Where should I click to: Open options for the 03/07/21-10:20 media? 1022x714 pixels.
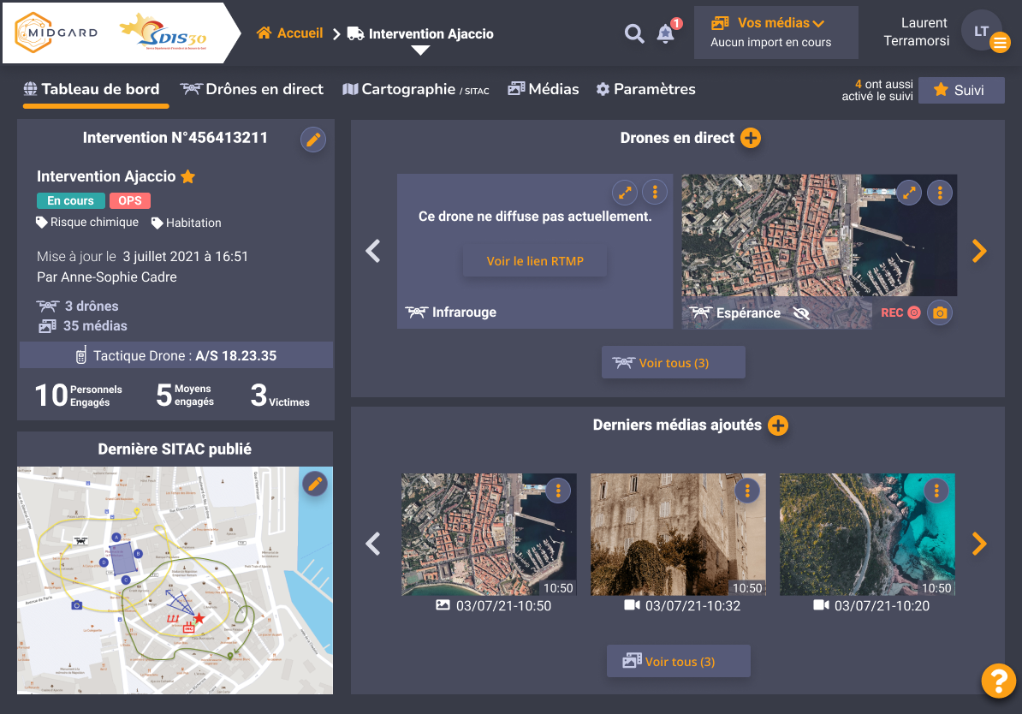[x=936, y=491]
